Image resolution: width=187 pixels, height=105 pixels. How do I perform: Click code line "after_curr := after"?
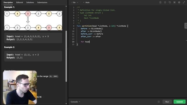(x=91, y=36)
